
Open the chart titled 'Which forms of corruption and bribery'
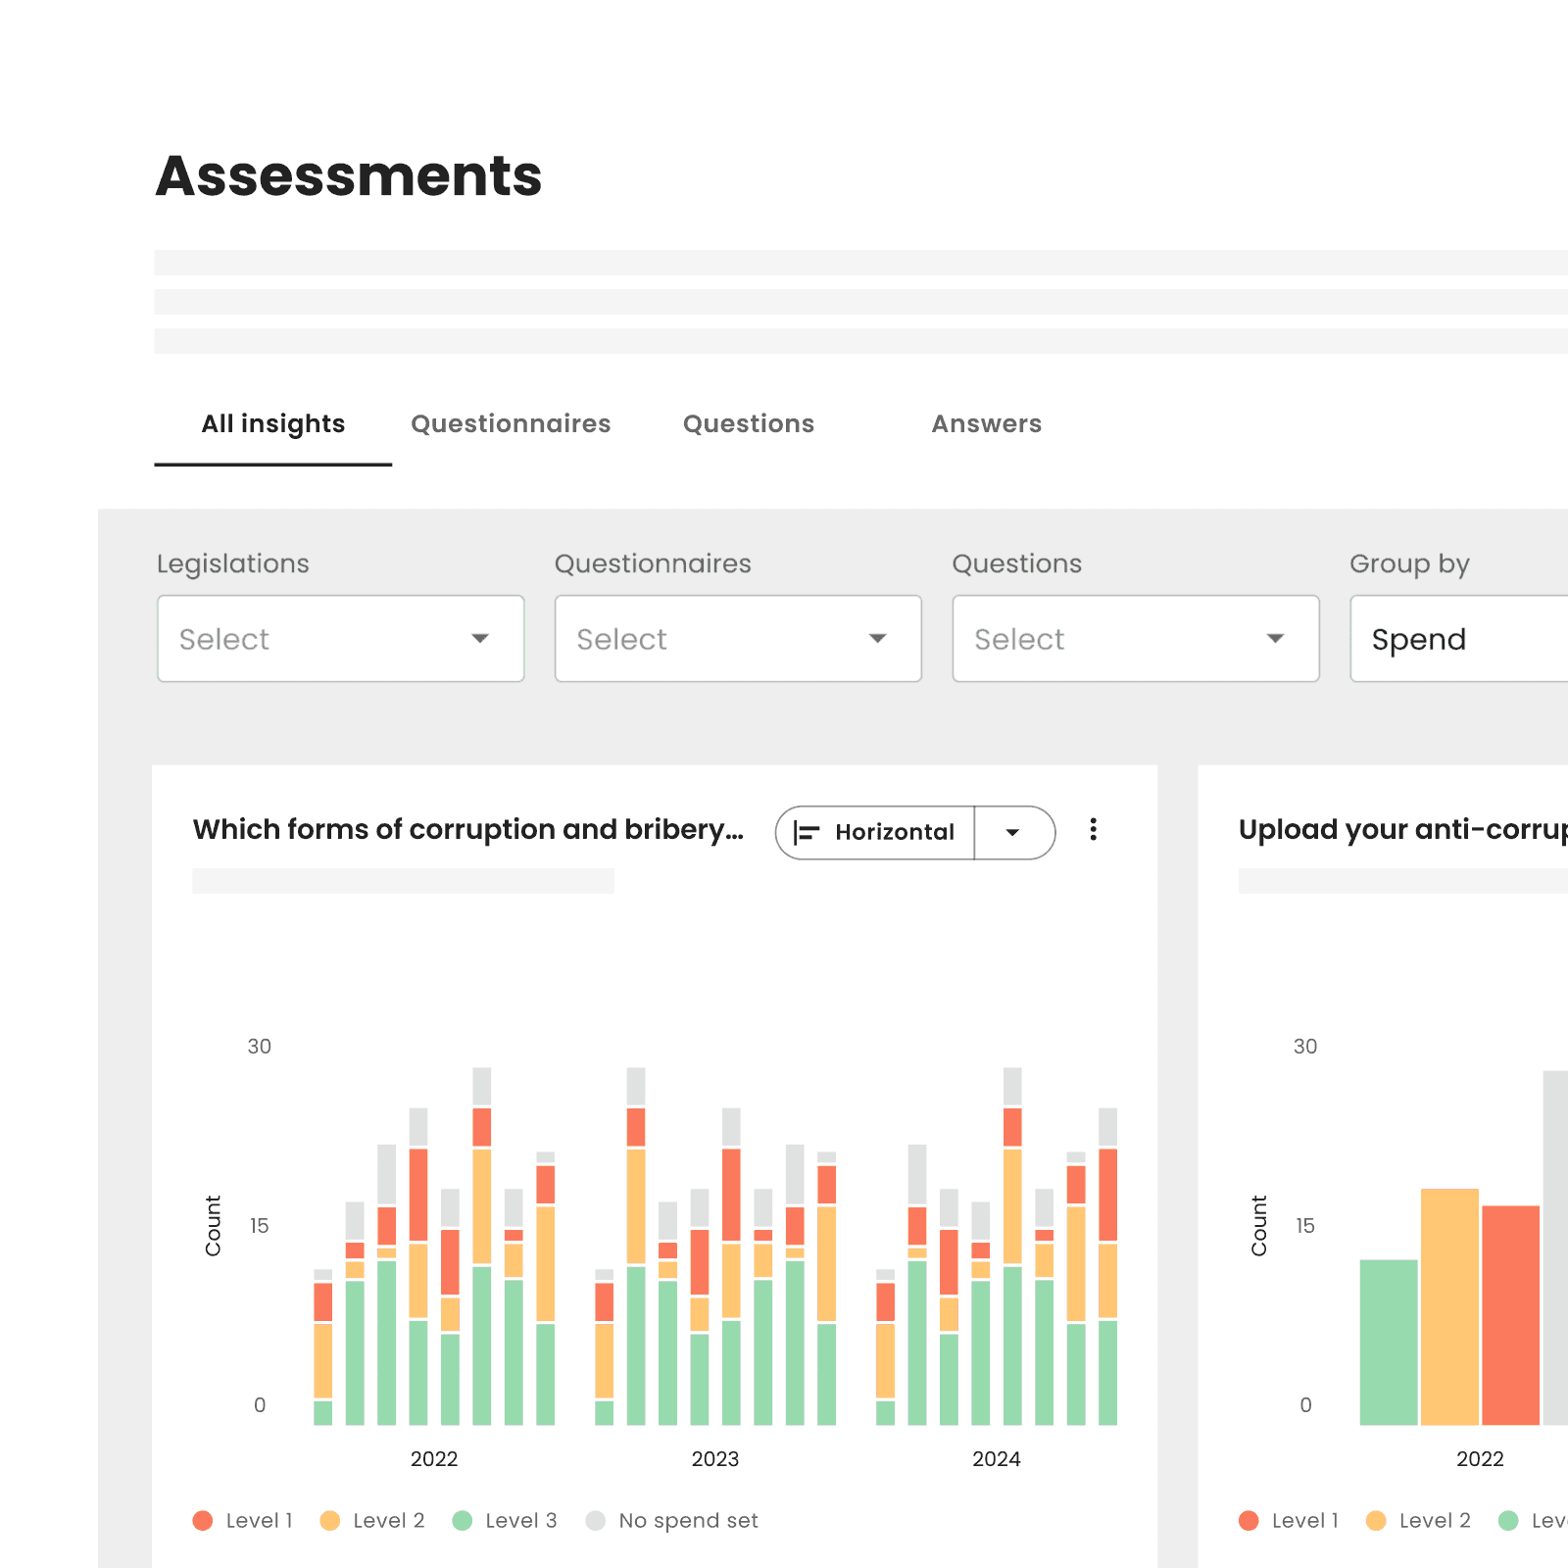pyautogui.click(x=468, y=829)
